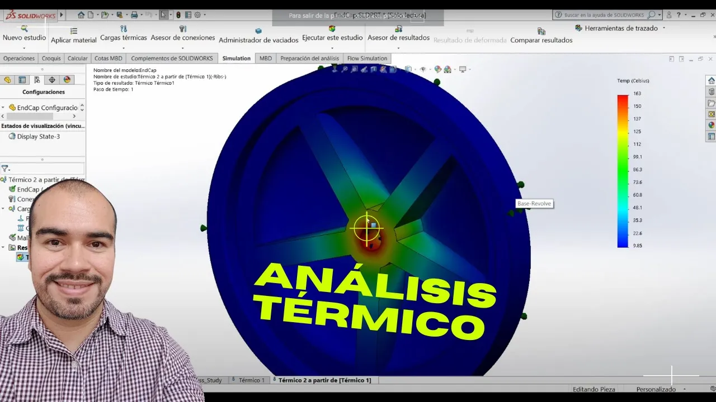Click the Help question mark icon

pos(679,15)
